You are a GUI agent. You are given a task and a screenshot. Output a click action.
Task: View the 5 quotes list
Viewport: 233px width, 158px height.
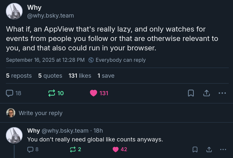tap(50, 76)
